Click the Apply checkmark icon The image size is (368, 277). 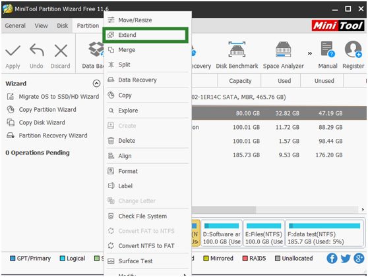[x=13, y=51]
